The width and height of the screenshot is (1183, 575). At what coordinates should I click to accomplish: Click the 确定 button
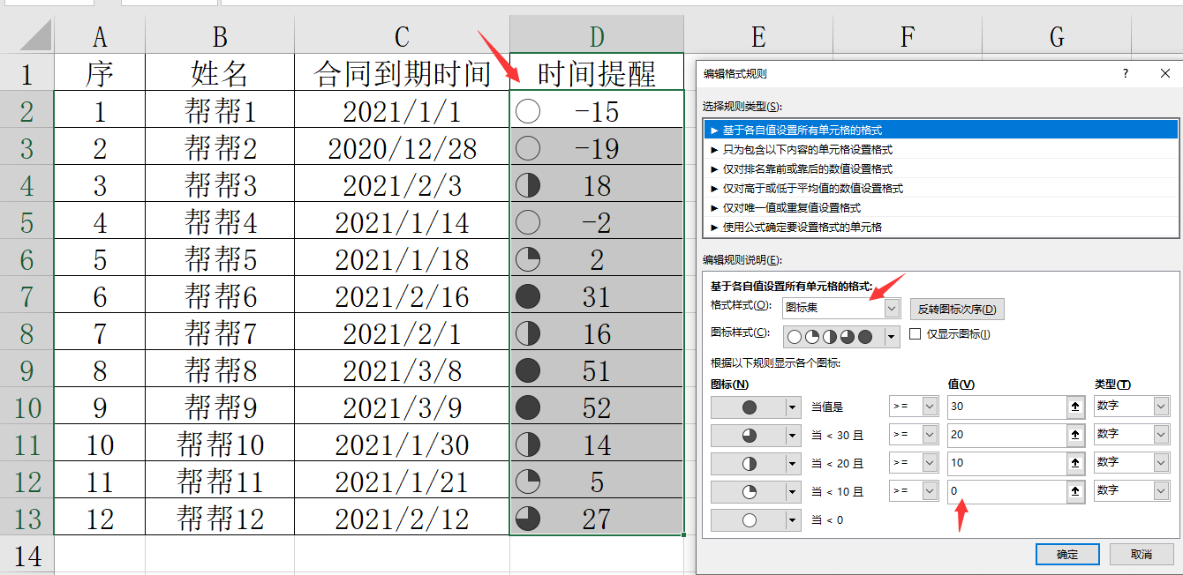click(1067, 554)
